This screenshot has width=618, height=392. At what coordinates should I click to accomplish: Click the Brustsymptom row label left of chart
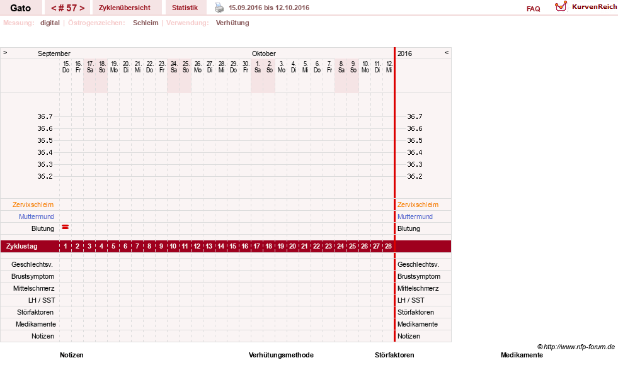[33, 276]
